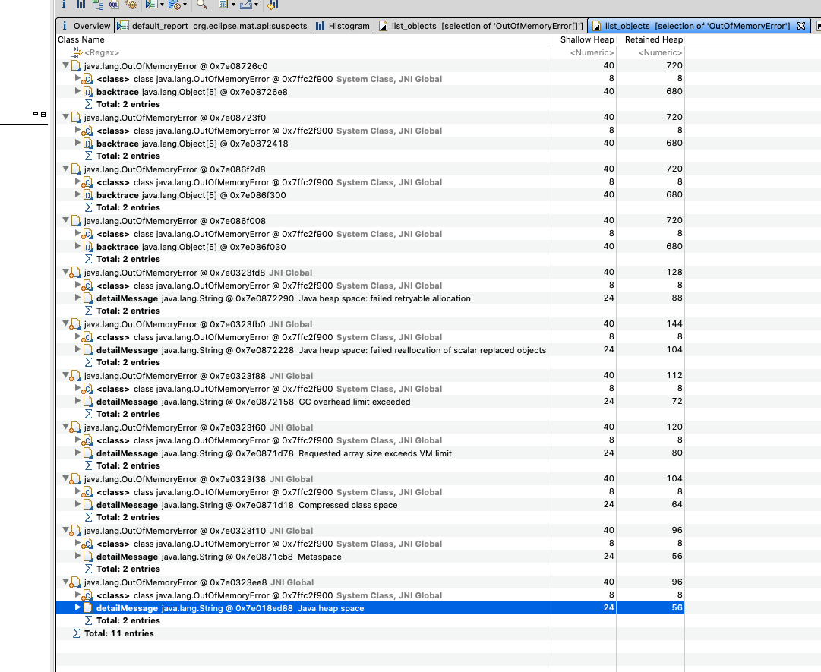Collapse java.lang.OutOfMemoryError @ 0x7e08726c0 node
Image resolution: width=821 pixels, height=672 pixels.
[65, 65]
